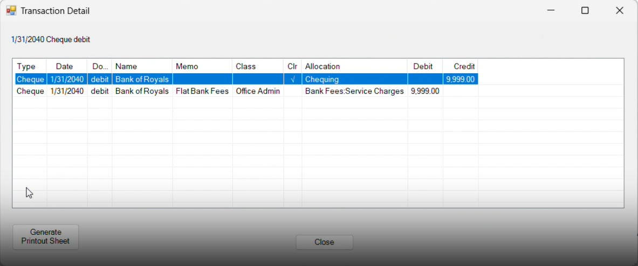This screenshot has width=638, height=266.
Task: Click the debit doc cell in the Service Charges row
Action: click(x=100, y=91)
